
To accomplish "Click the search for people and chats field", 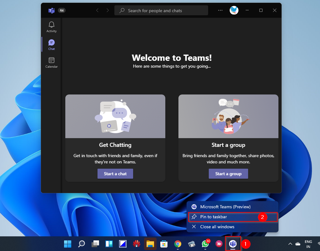I will pos(161,10).
